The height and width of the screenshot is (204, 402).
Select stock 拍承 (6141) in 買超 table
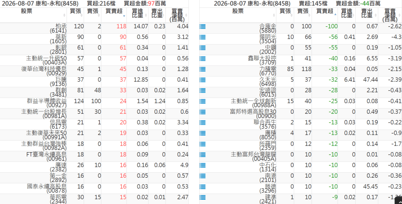coord(58,28)
